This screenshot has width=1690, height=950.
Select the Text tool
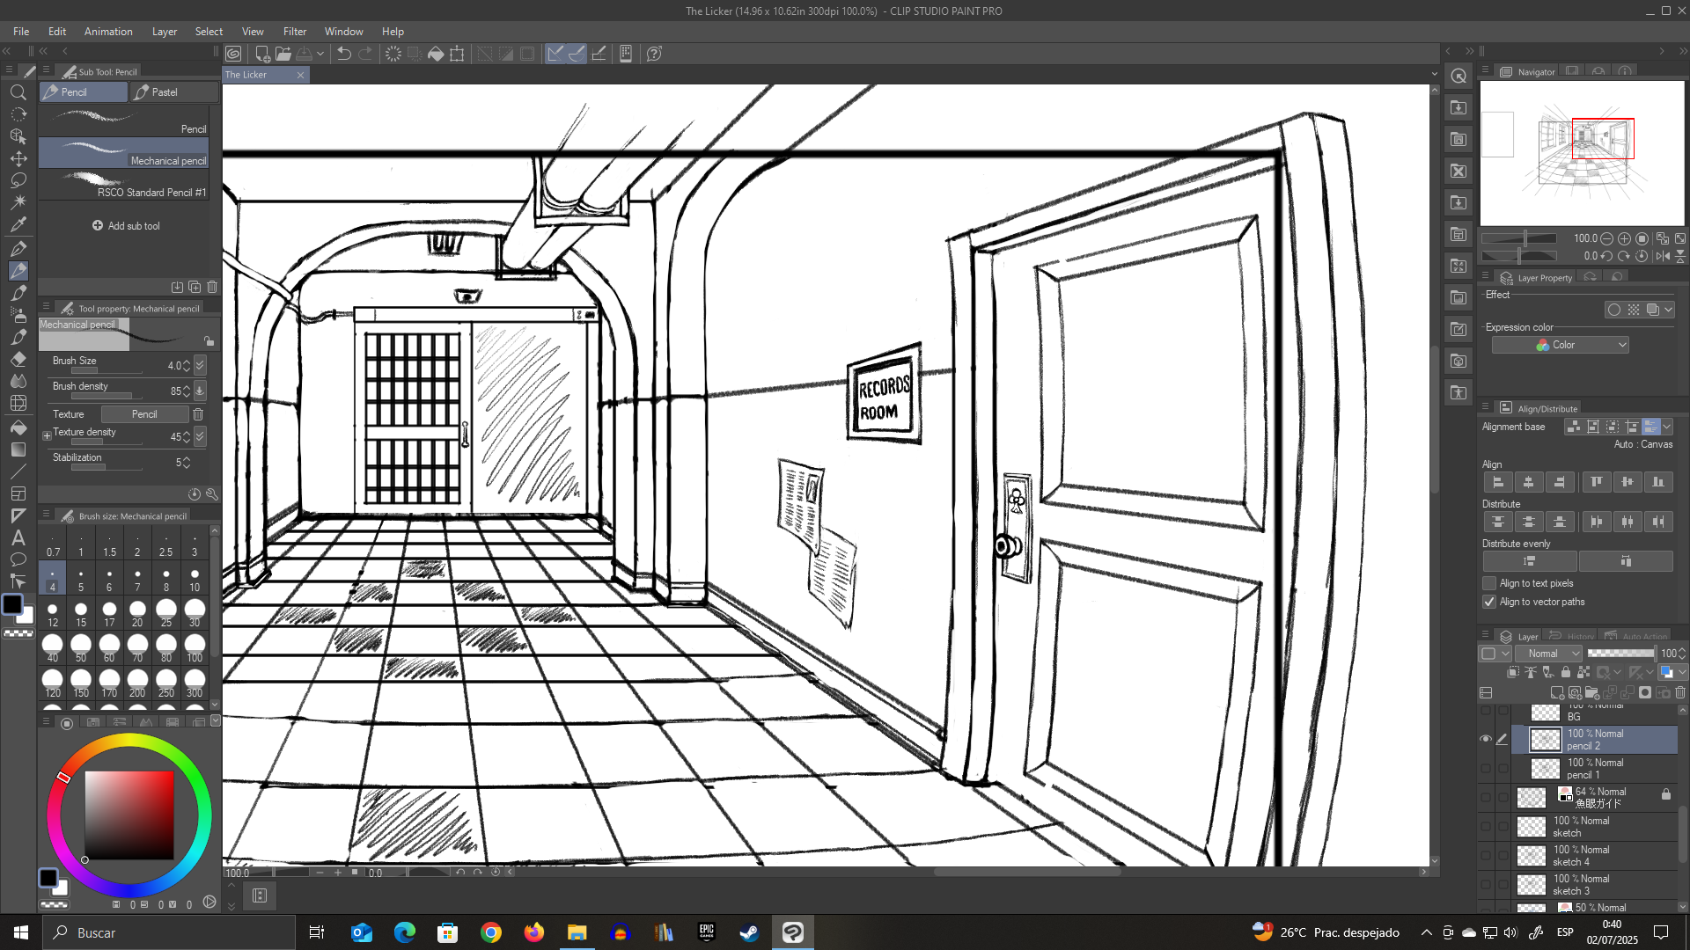click(18, 537)
